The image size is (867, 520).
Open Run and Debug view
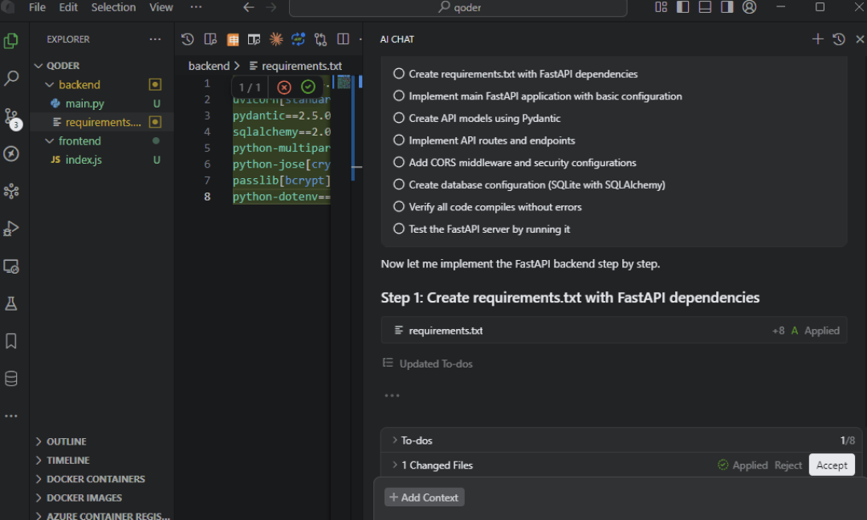[11, 229]
